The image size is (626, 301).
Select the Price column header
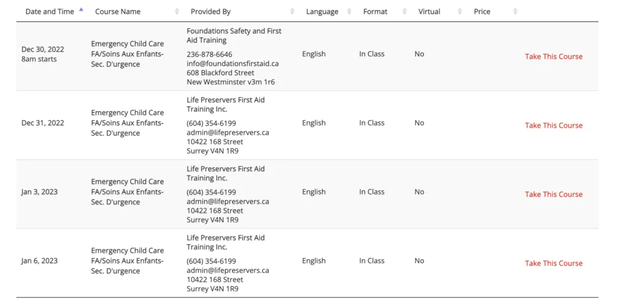coord(482,12)
